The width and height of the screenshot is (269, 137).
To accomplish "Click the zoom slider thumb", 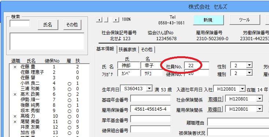I will tap(106, 20).
